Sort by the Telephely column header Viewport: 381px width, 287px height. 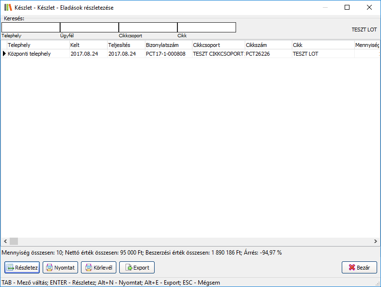pos(38,45)
